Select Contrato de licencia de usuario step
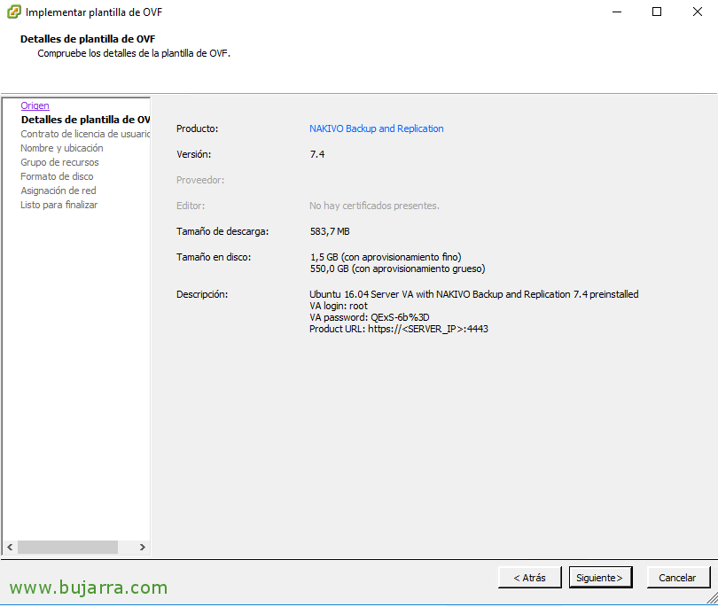The width and height of the screenshot is (718, 607). 85,134
